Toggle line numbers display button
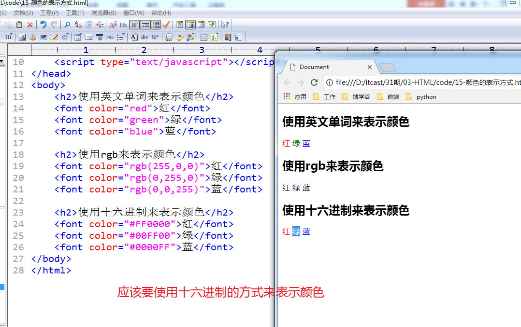521x327 pixels. [x=156, y=25]
